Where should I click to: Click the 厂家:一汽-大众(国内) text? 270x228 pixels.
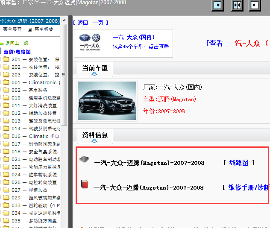(172, 87)
